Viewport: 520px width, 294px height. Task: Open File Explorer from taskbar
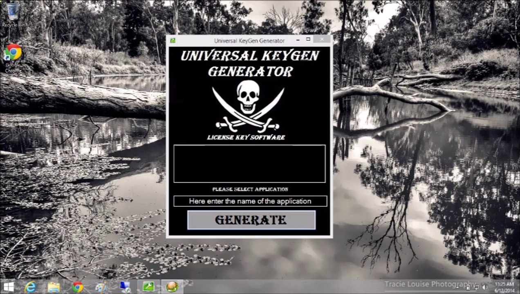54,287
